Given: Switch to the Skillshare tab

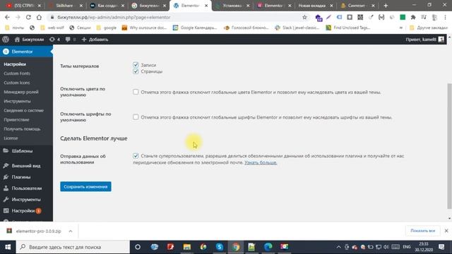Looking at the screenshot, I should pyautogui.click(x=65, y=6).
